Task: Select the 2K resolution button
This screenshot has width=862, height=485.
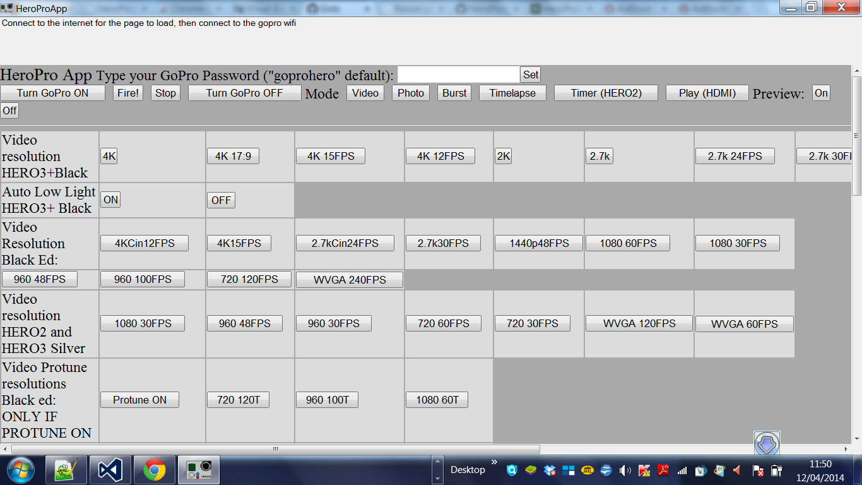Action: click(503, 156)
